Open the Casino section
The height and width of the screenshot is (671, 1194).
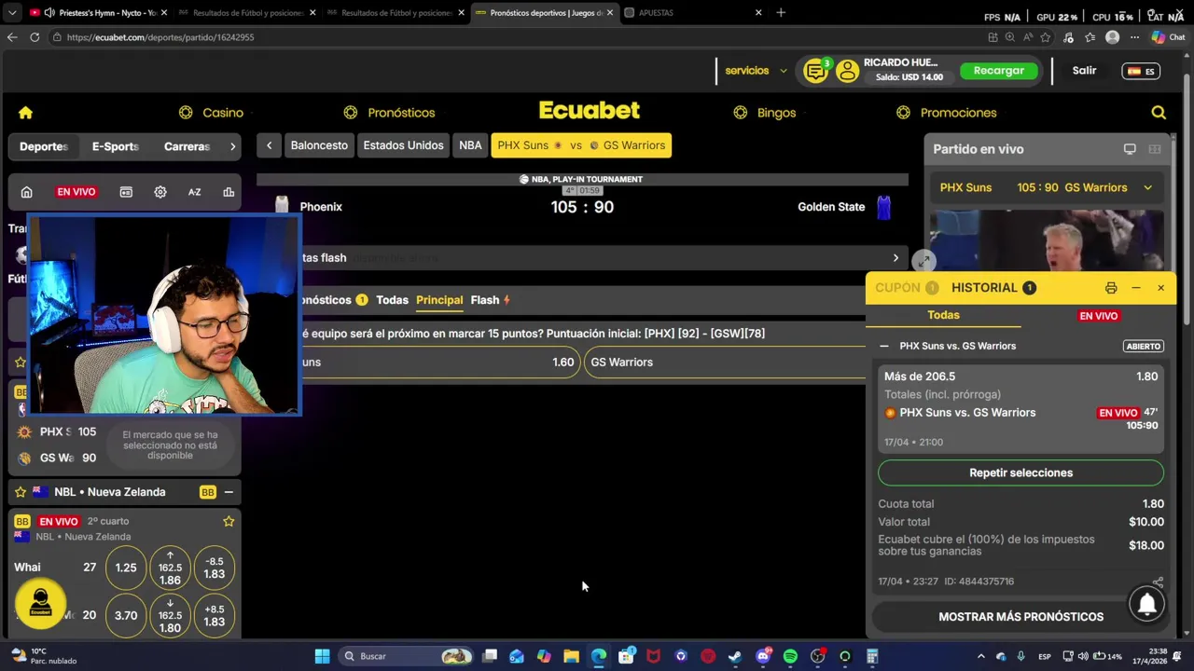[212, 113]
